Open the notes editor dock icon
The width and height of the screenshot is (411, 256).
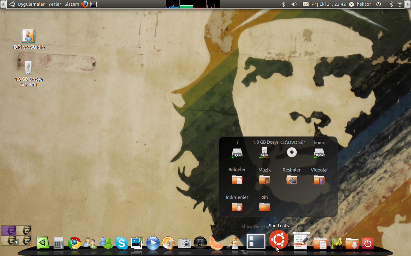click(302, 241)
